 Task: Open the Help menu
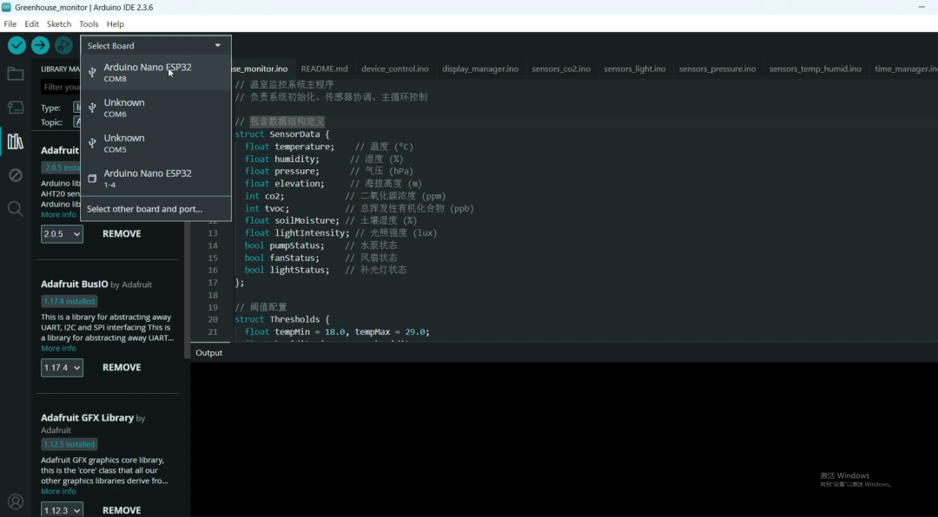click(x=116, y=24)
